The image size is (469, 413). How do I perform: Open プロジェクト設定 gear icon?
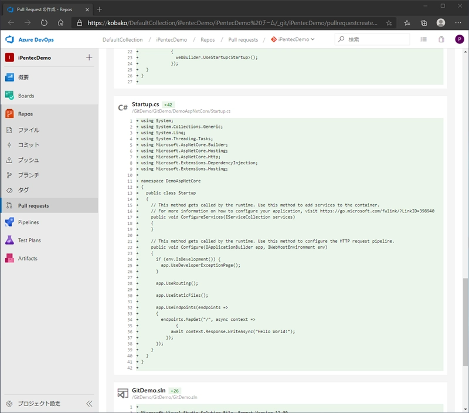point(9,404)
